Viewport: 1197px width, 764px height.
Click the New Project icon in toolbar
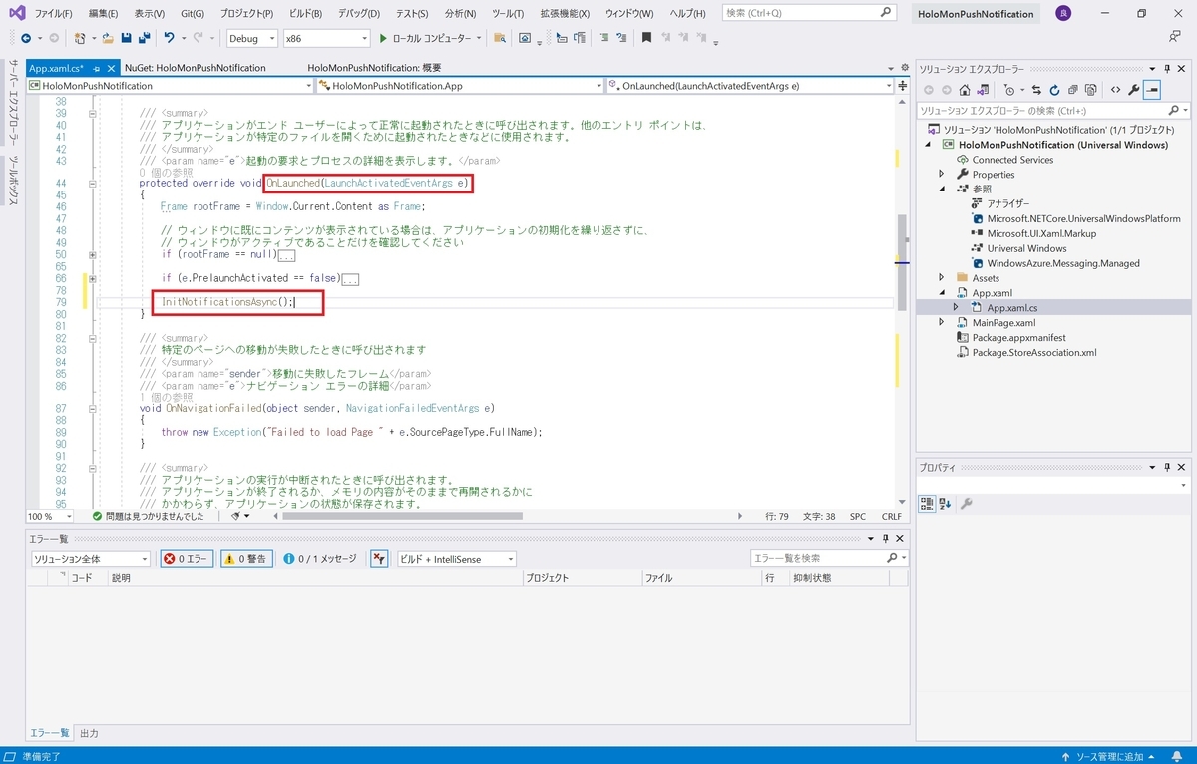pos(80,38)
